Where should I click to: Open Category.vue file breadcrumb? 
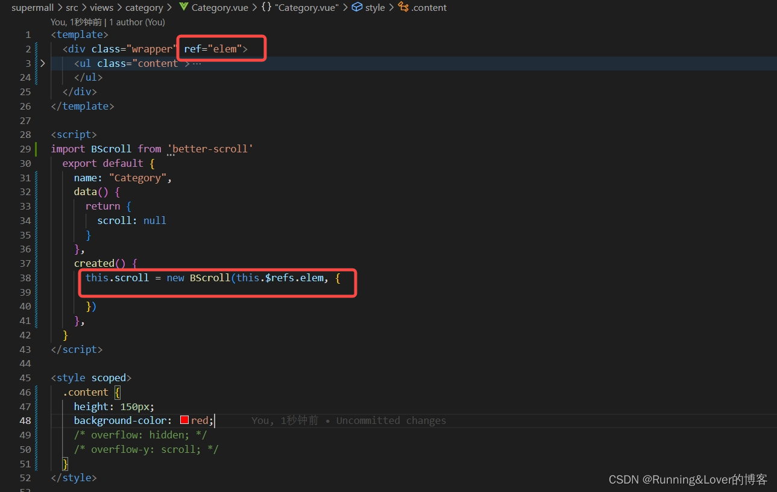[x=219, y=8]
